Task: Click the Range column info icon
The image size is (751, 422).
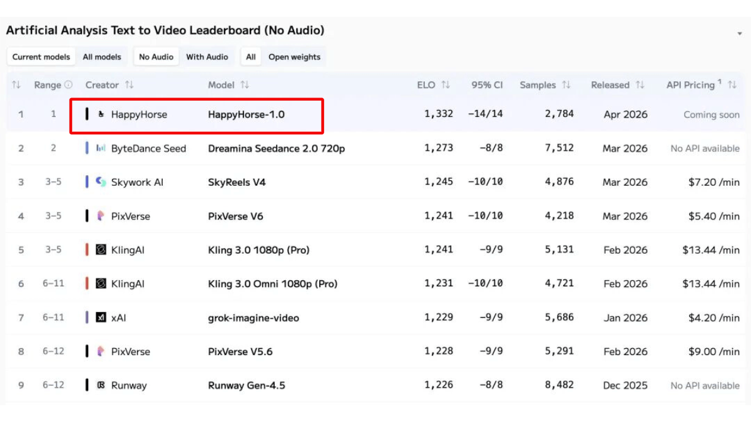Action: point(69,85)
